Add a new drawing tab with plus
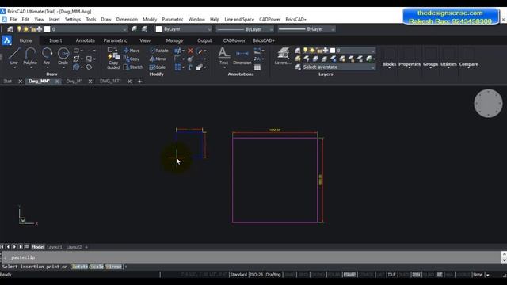 tap(139, 81)
